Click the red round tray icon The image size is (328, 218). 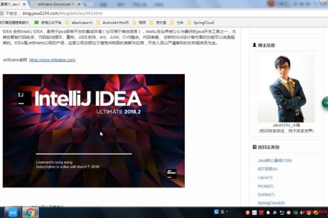pyautogui.click(x=248, y=213)
